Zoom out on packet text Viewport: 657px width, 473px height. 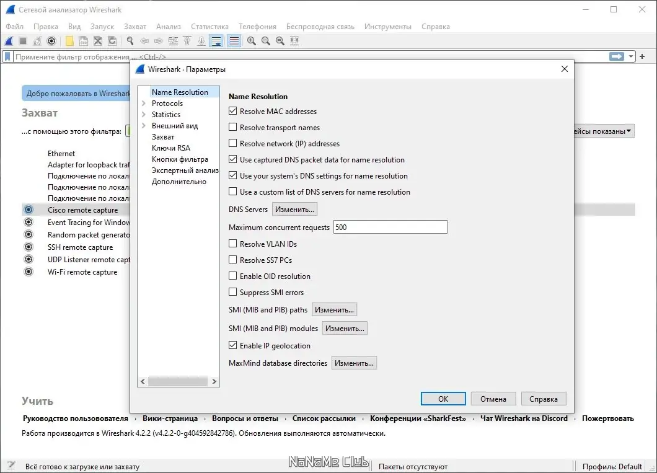tap(266, 41)
